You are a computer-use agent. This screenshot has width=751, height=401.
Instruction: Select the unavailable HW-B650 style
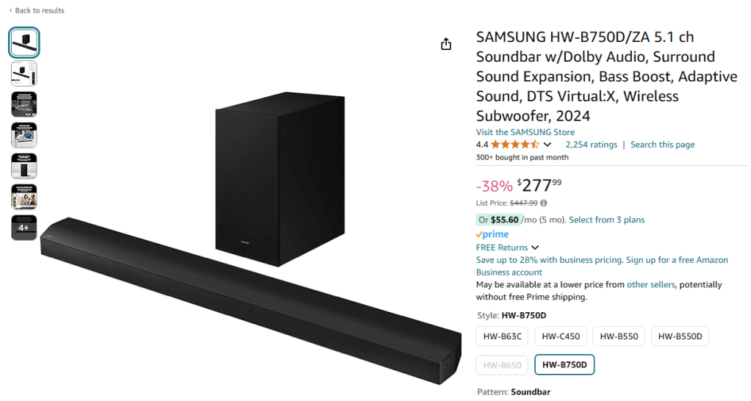point(503,365)
